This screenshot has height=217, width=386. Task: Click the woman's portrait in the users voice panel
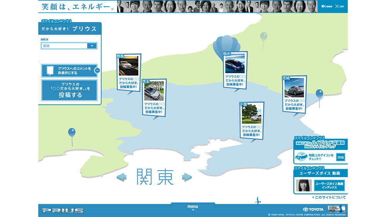point(304,185)
